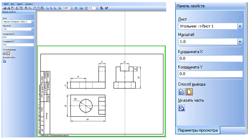This screenshot has width=250, height=139.
Task: Rotate sheets using first blue-arrow sheet icon
Action: pyautogui.click(x=17, y=8)
